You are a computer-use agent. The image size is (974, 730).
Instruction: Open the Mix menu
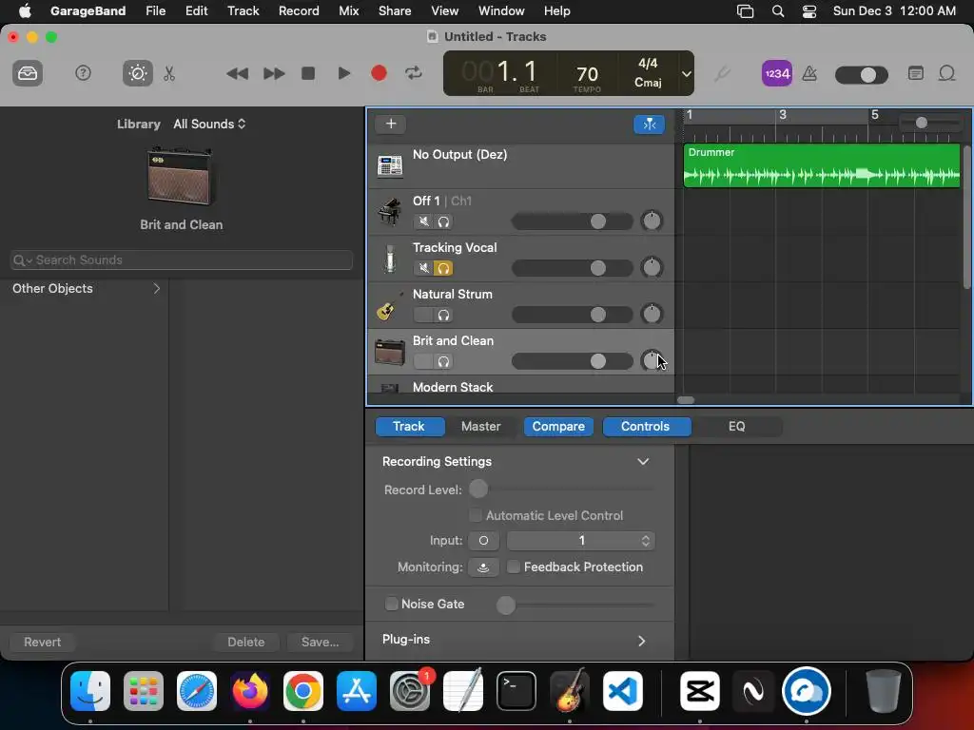(x=348, y=11)
